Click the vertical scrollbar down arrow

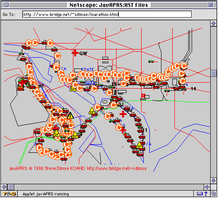point(214,181)
